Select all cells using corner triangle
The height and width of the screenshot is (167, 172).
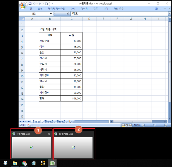22,19
